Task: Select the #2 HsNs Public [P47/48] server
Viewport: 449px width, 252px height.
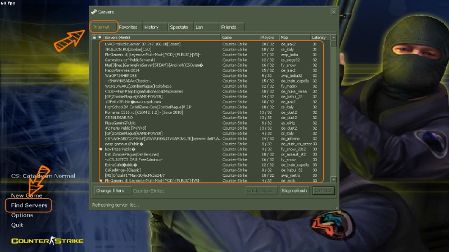Action: tap(211, 128)
